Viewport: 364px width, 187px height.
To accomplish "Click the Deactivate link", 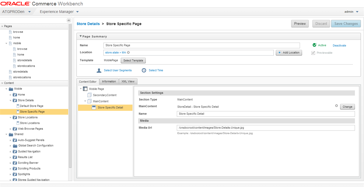I will click(339, 45).
